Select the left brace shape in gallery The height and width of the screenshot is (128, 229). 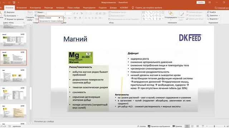tap(154, 19)
